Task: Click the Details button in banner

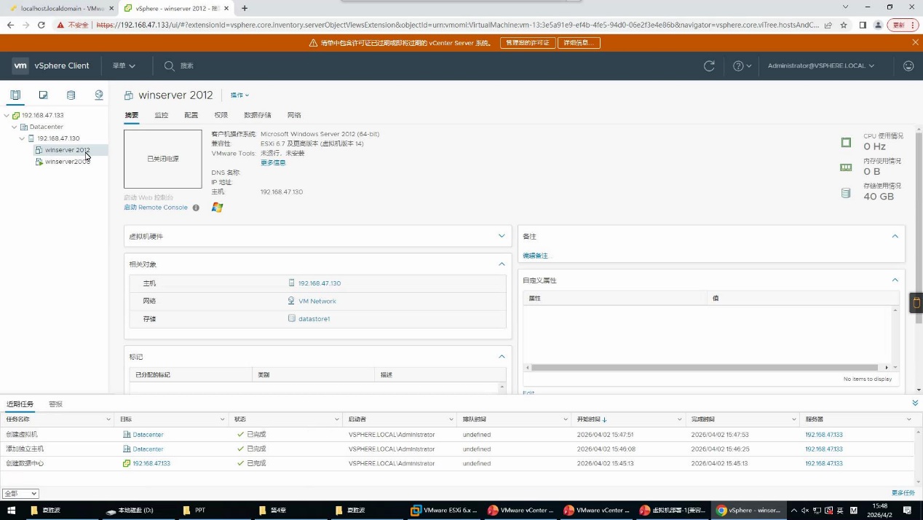Action: click(x=579, y=43)
